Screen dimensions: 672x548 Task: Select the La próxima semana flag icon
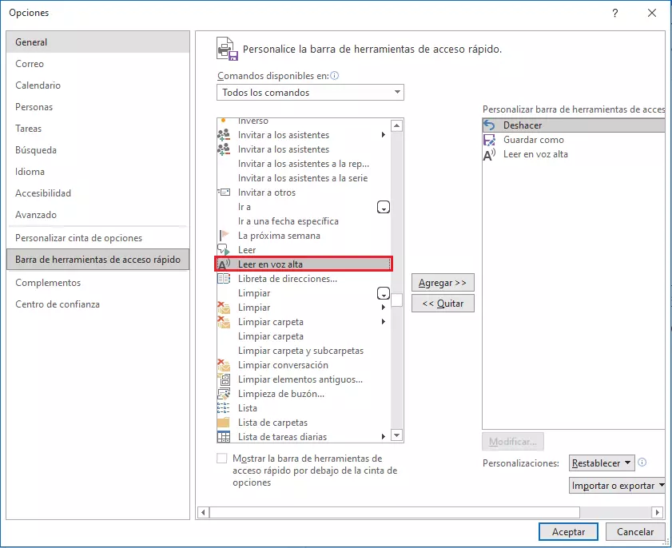click(x=224, y=236)
